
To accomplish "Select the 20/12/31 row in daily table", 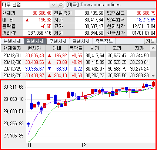I will point(76,55).
